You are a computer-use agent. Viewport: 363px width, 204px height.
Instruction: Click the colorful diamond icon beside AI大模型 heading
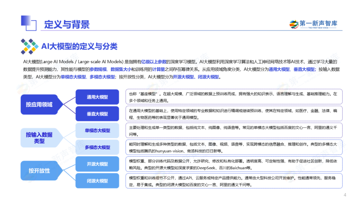coord(29,46)
